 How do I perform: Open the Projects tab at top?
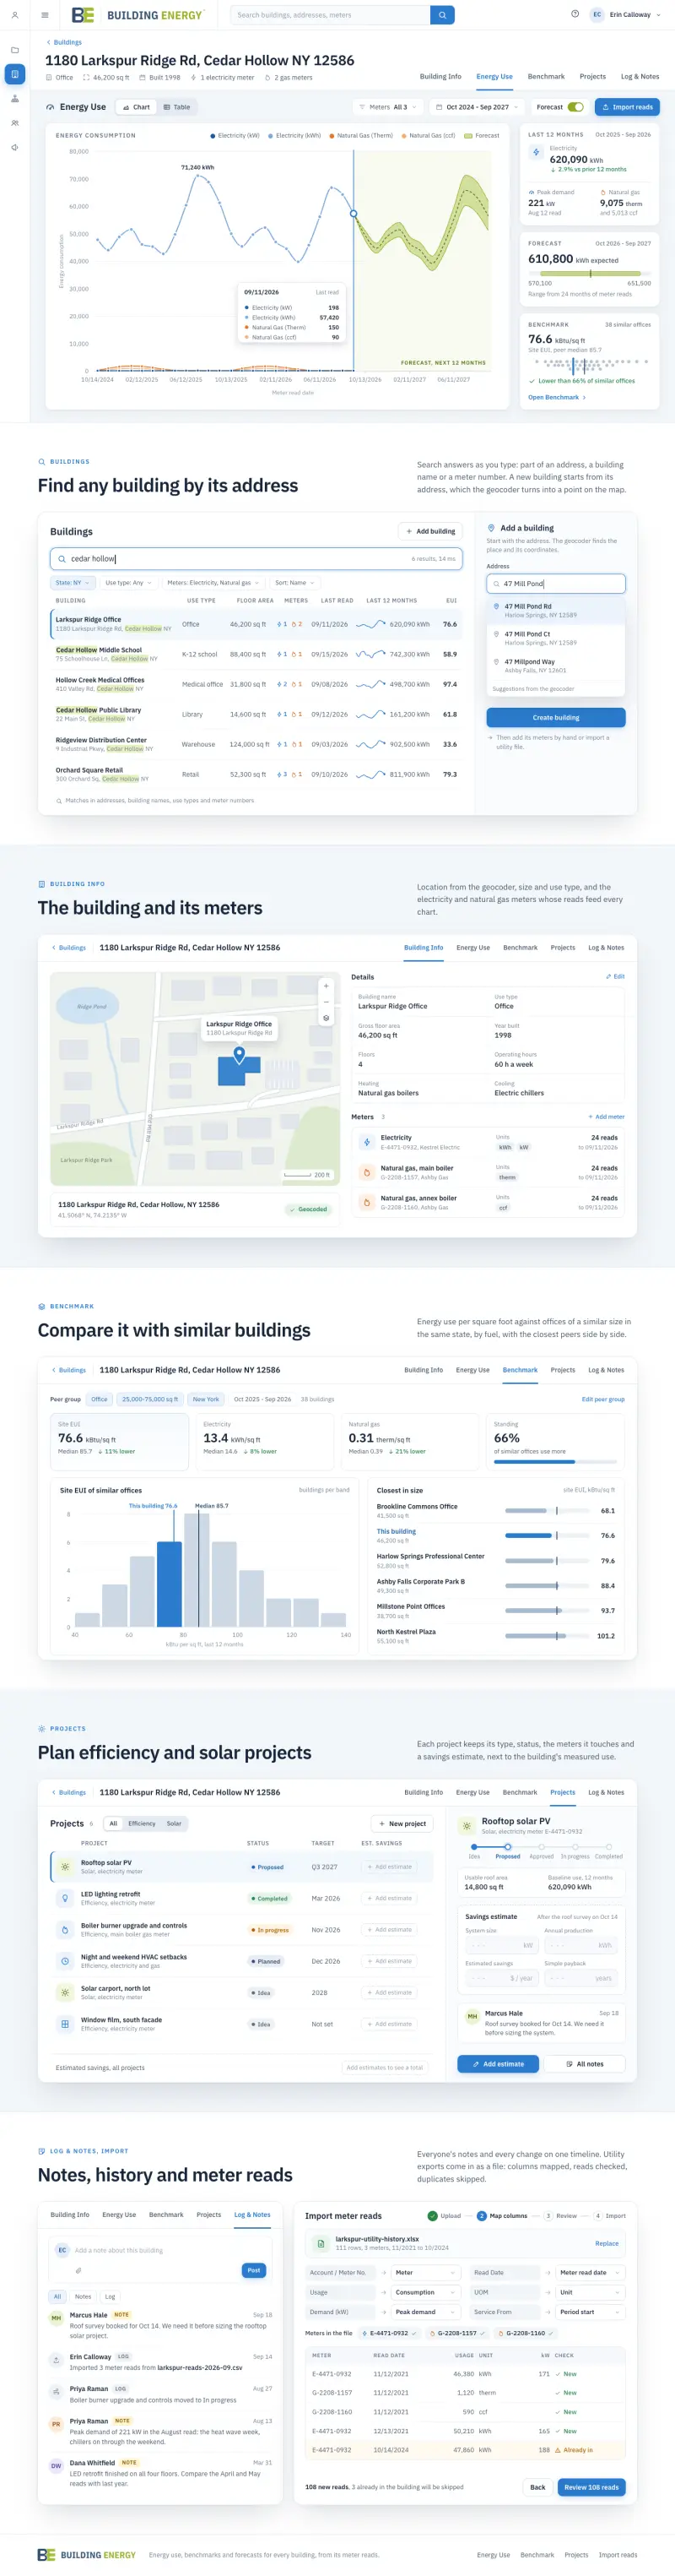coord(593,76)
